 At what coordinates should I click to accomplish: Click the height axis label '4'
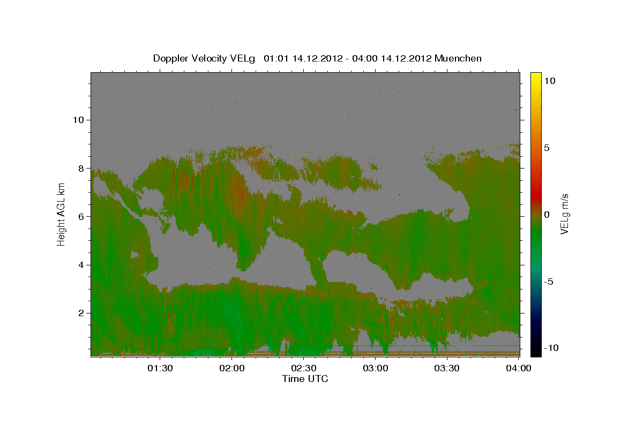81,265
